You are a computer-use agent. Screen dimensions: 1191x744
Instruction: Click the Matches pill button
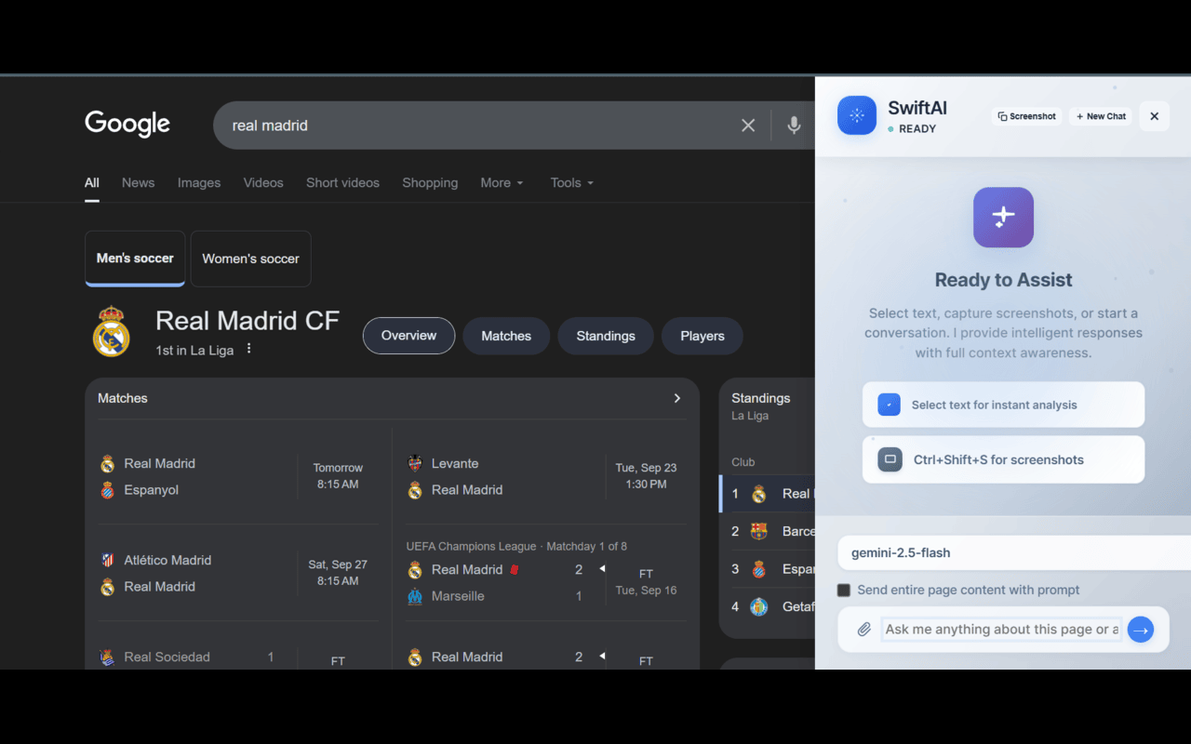pyautogui.click(x=506, y=336)
